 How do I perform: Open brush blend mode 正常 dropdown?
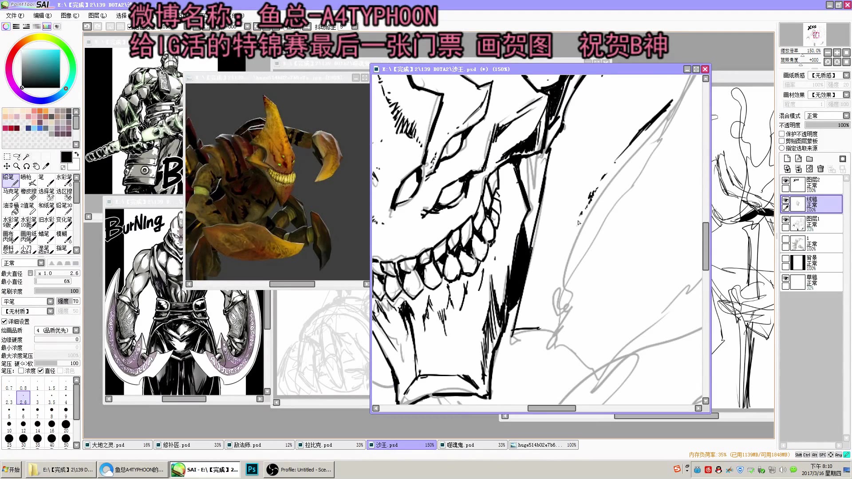pos(23,263)
